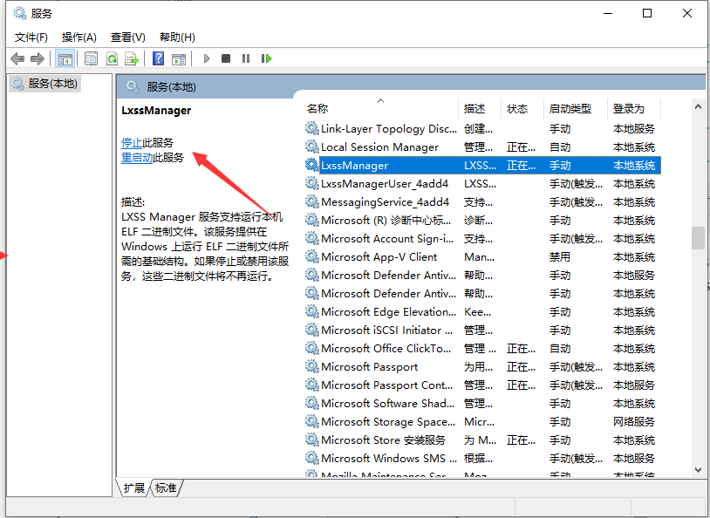The height and width of the screenshot is (518, 710).
Task: Select the Local Session Manager service
Action: pos(482,147)
